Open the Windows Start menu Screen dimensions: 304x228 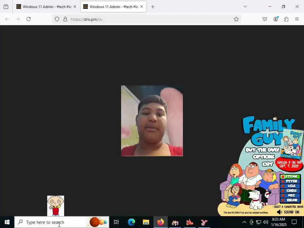(7, 222)
